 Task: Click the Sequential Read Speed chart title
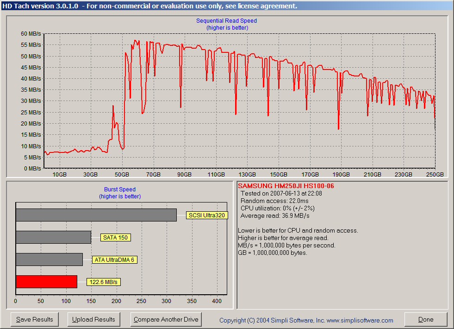[x=226, y=21]
